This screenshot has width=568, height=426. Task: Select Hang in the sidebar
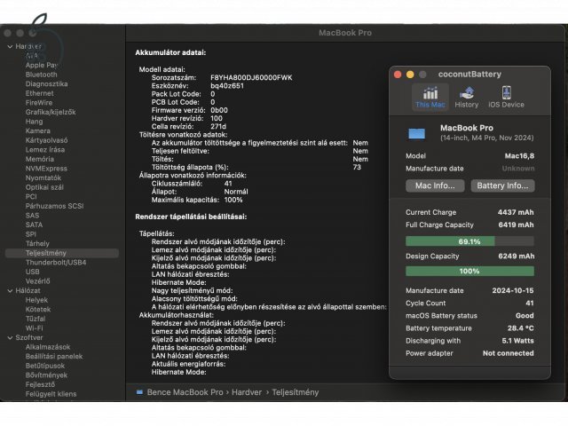coord(34,122)
